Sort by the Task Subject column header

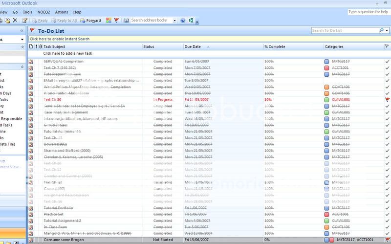[92, 46]
